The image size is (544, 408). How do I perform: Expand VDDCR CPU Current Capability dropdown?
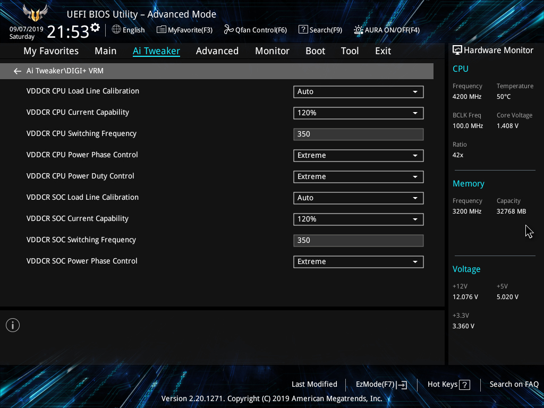point(359,113)
